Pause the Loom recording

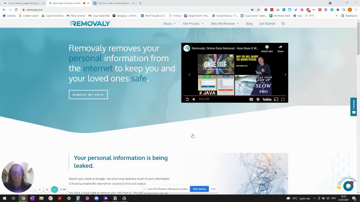tap(47, 189)
